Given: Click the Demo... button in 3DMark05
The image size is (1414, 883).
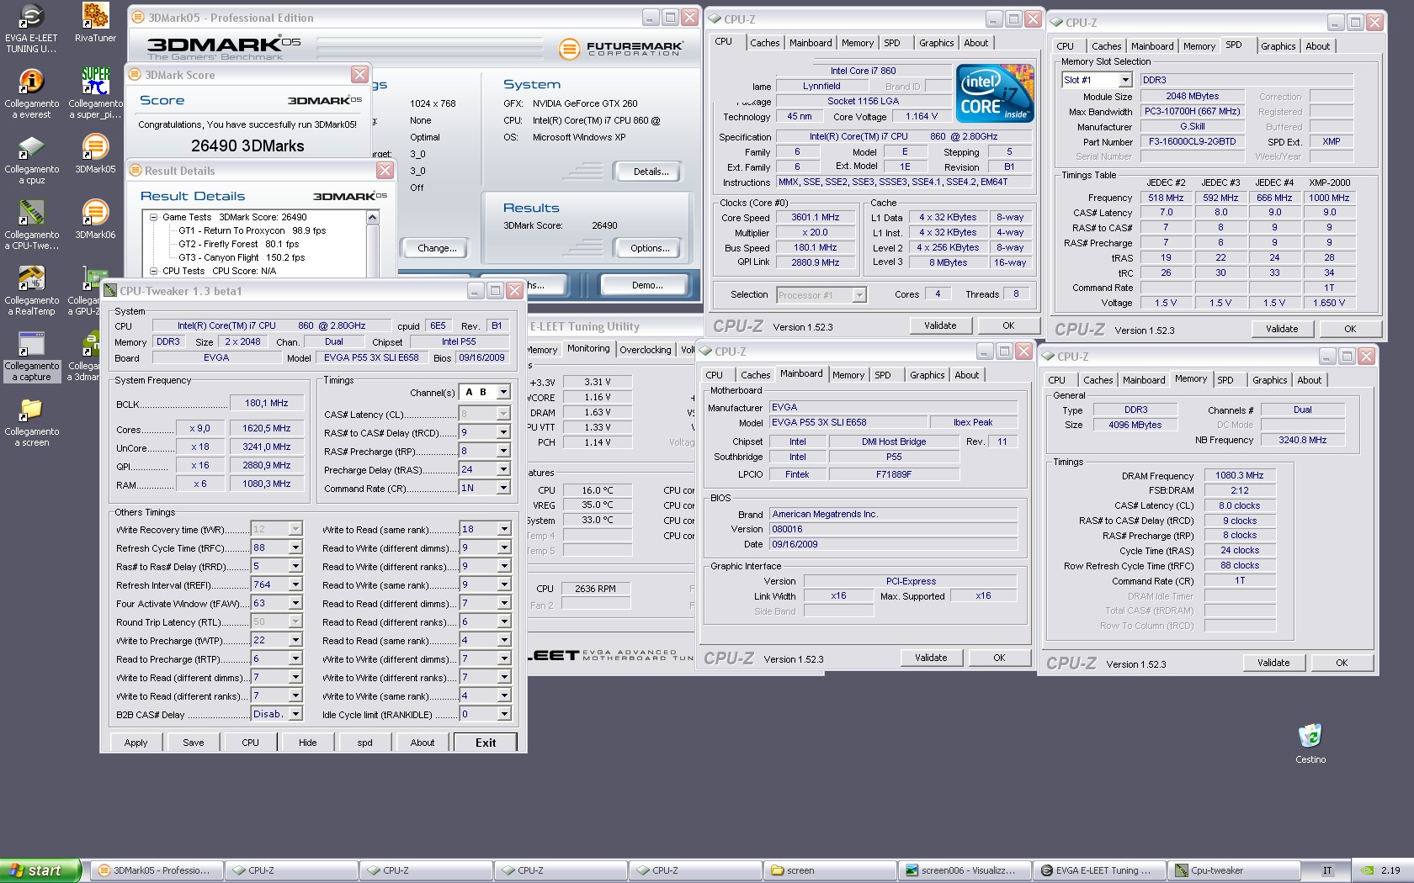Looking at the screenshot, I should pyautogui.click(x=647, y=285).
